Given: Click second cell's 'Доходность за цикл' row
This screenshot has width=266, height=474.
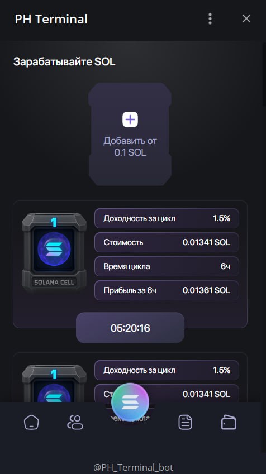Looking at the screenshot, I should (167, 370).
